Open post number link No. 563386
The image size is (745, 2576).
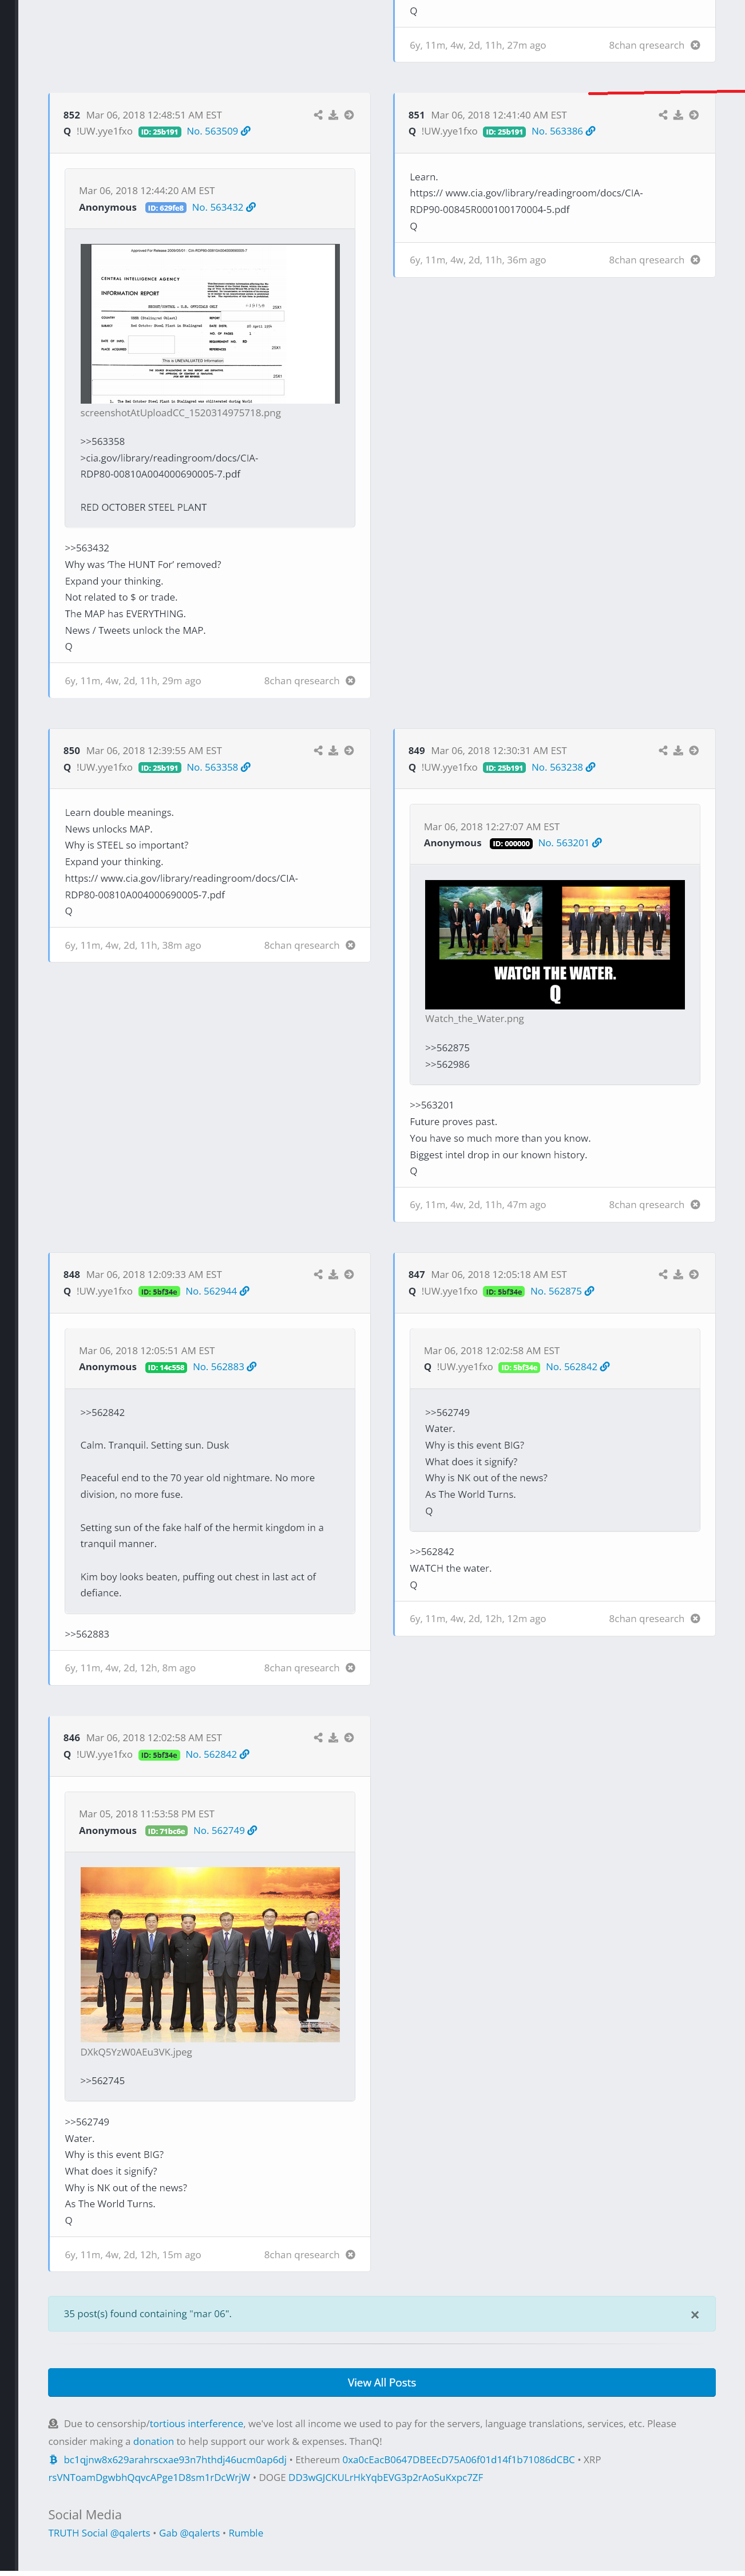[x=557, y=131]
